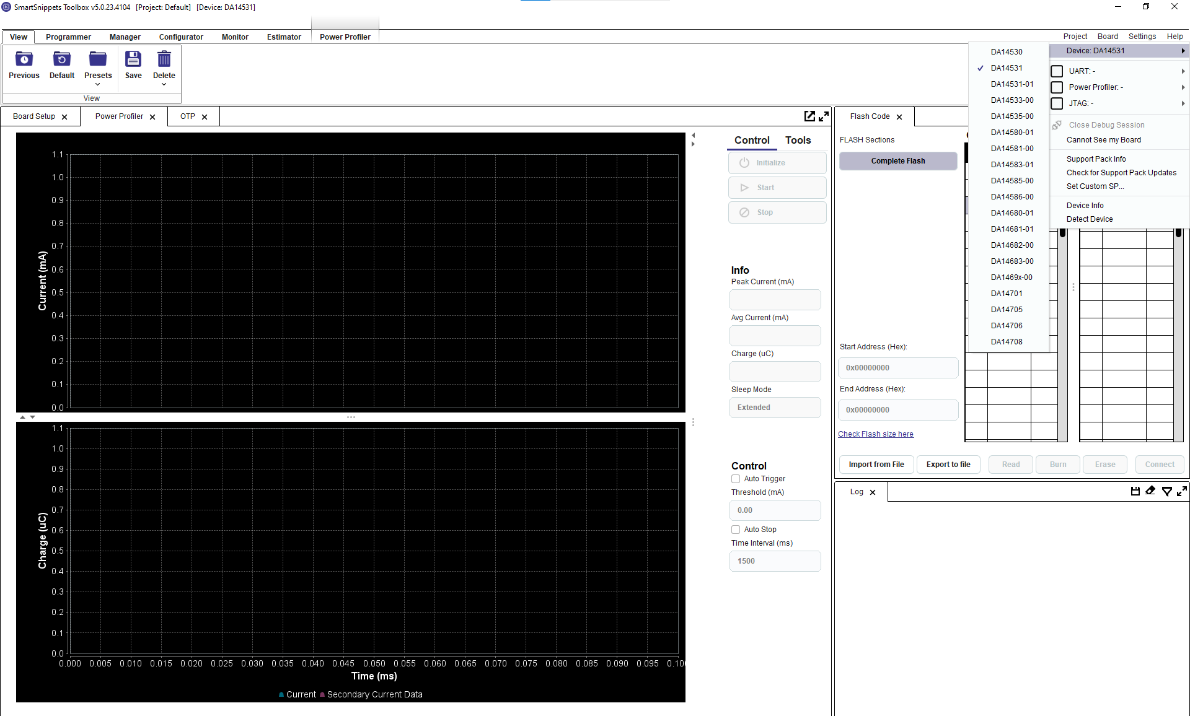Screen dimensions: 1190x716
Task: Click the Start profiling button
Action: 777,188
